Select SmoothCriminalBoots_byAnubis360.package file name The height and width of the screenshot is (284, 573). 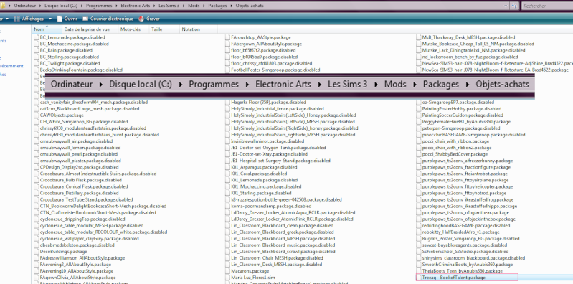(468, 264)
